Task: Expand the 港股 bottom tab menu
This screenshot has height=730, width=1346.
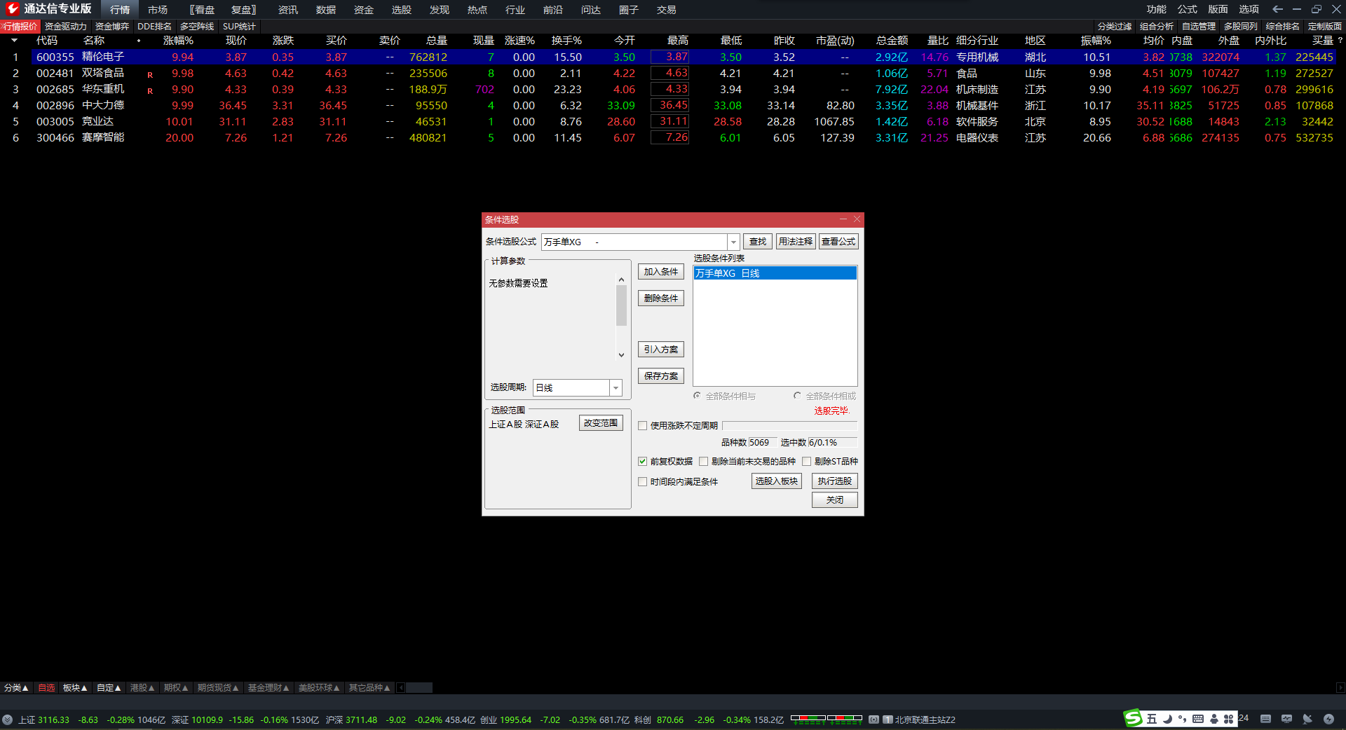Action: click(x=142, y=688)
